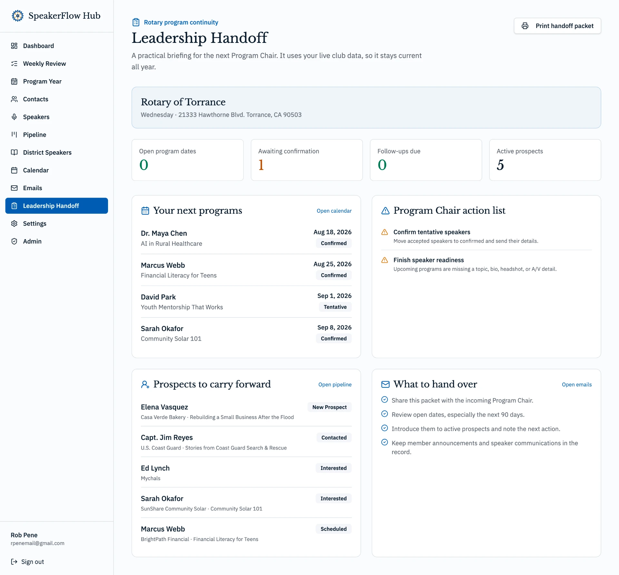This screenshot has width=619, height=575.
Task: Select Sarah Okafor Community Solar 101 program
Action: coord(246,334)
